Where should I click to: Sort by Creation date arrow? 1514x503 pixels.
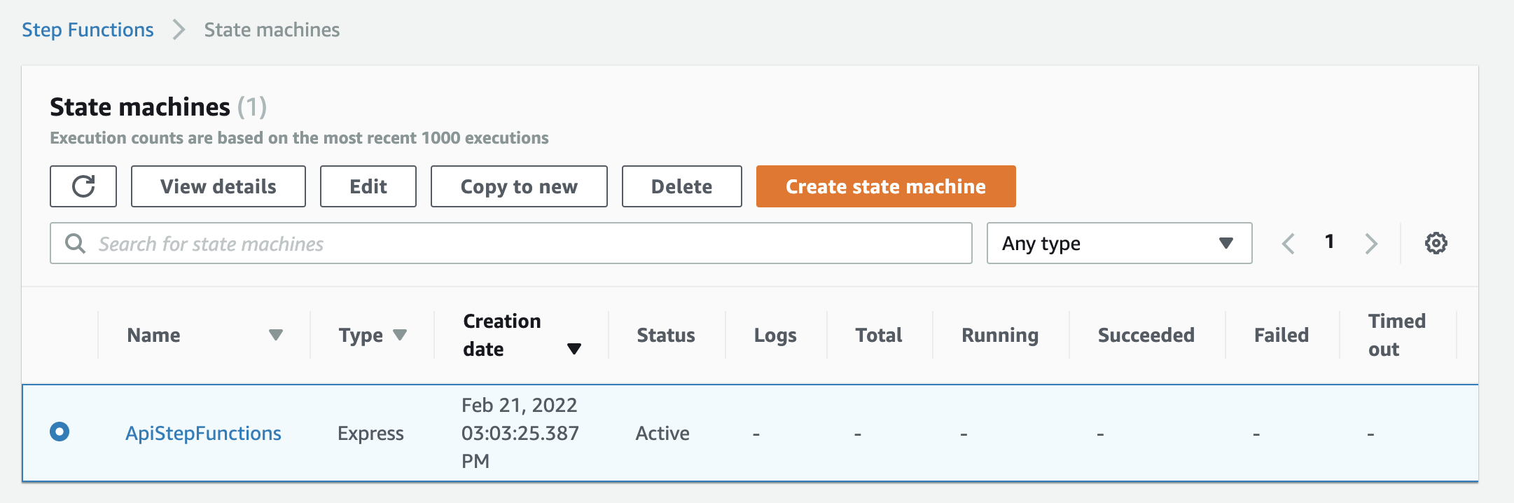(x=574, y=349)
